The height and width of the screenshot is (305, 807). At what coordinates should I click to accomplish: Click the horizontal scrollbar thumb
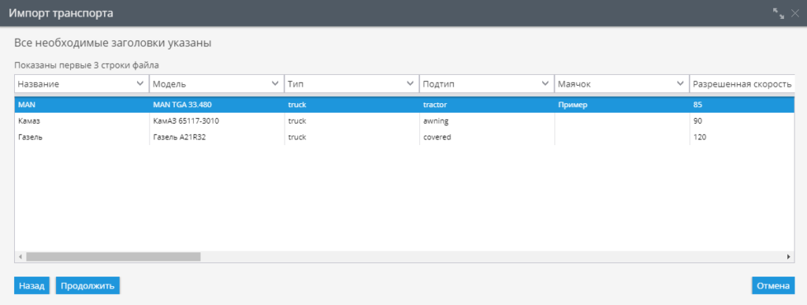click(x=113, y=256)
